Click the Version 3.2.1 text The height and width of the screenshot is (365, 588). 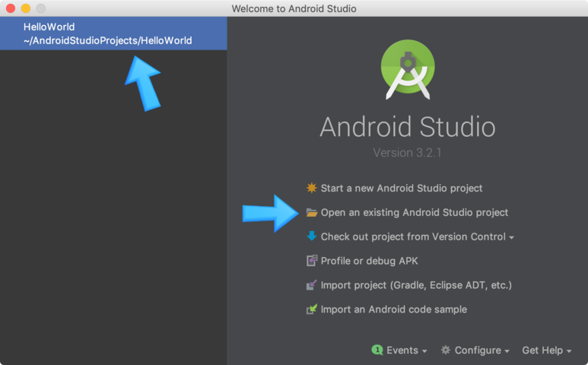pos(407,153)
